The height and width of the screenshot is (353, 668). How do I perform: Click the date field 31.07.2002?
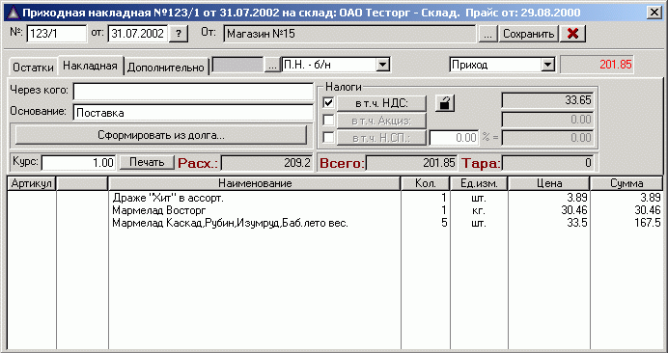(139, 34)
